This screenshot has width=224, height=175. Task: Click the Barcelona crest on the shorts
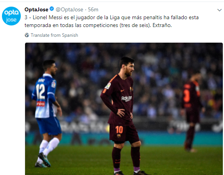(119, 136)
